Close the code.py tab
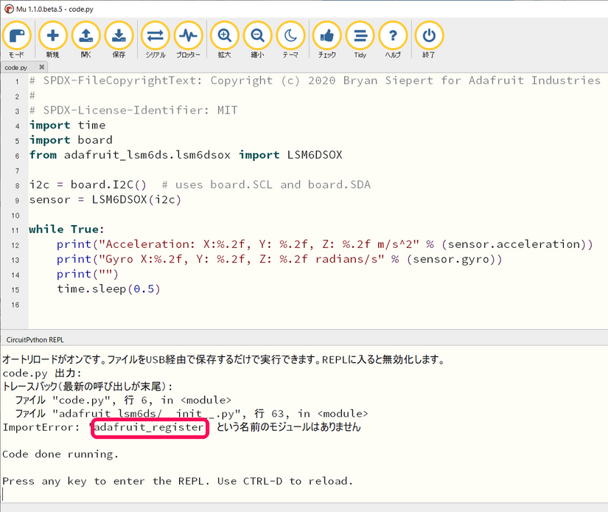 [x=43, y=68]
